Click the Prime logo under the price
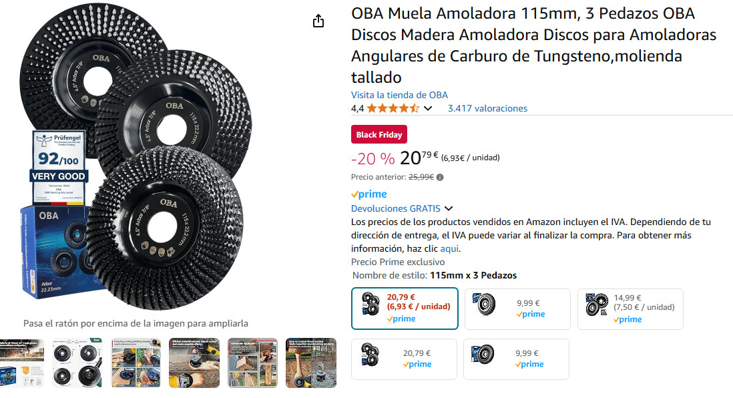This screenshot has width=733, height=398. pyautogui.click(x=369, y=194)
